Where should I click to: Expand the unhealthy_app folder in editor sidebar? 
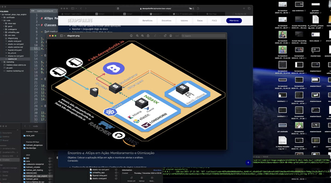click(x=4, y=32)
